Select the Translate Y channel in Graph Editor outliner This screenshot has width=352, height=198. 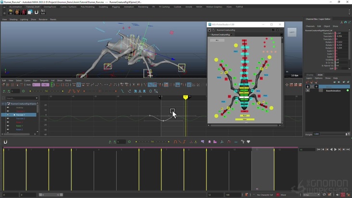[20, 115]
